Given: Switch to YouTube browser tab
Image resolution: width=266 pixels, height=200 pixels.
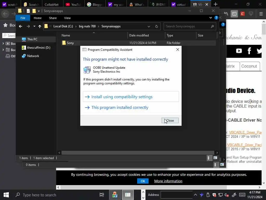Looking at the screenshot, I should [74, 4].
